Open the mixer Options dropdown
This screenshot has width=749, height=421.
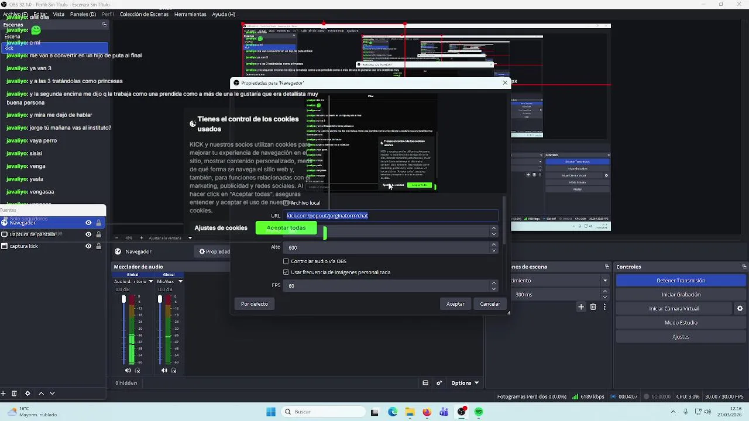point(465,383)
